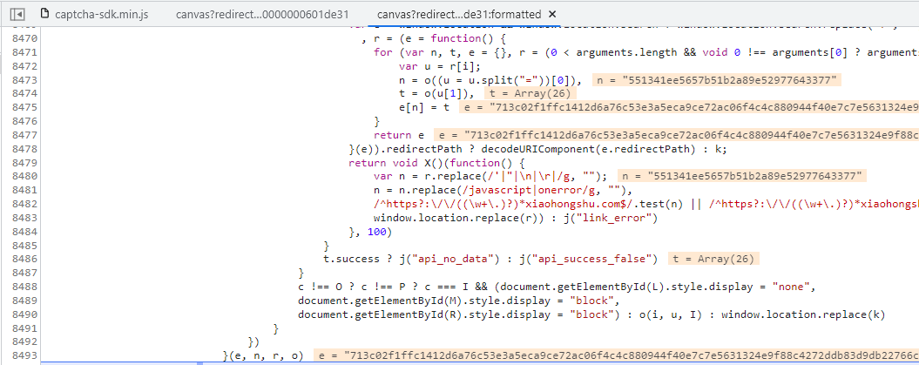
Task: Click line number 8488
Action: [25, 287]
